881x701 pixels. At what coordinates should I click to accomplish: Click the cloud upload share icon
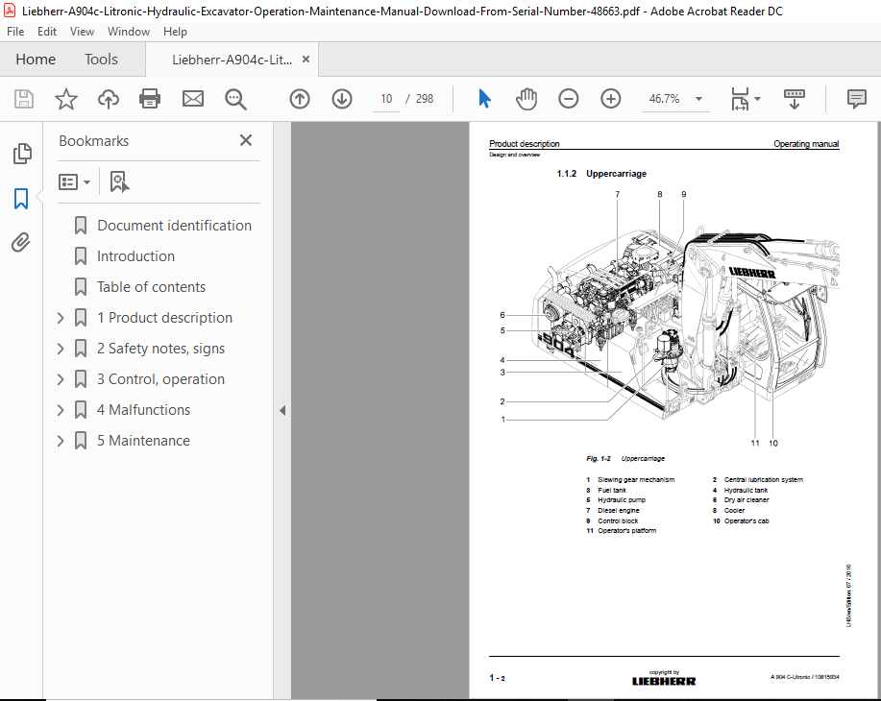coord(109,99)
